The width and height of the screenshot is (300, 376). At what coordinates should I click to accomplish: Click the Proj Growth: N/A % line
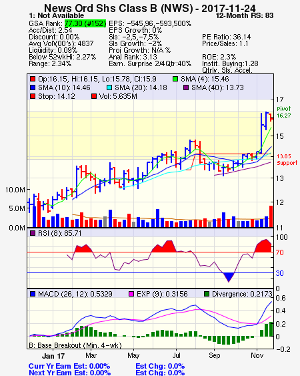tap(139, 50)
